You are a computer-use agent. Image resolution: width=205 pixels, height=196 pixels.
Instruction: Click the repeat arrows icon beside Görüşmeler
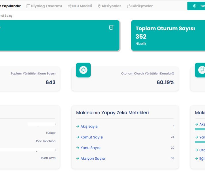(129, 6)
